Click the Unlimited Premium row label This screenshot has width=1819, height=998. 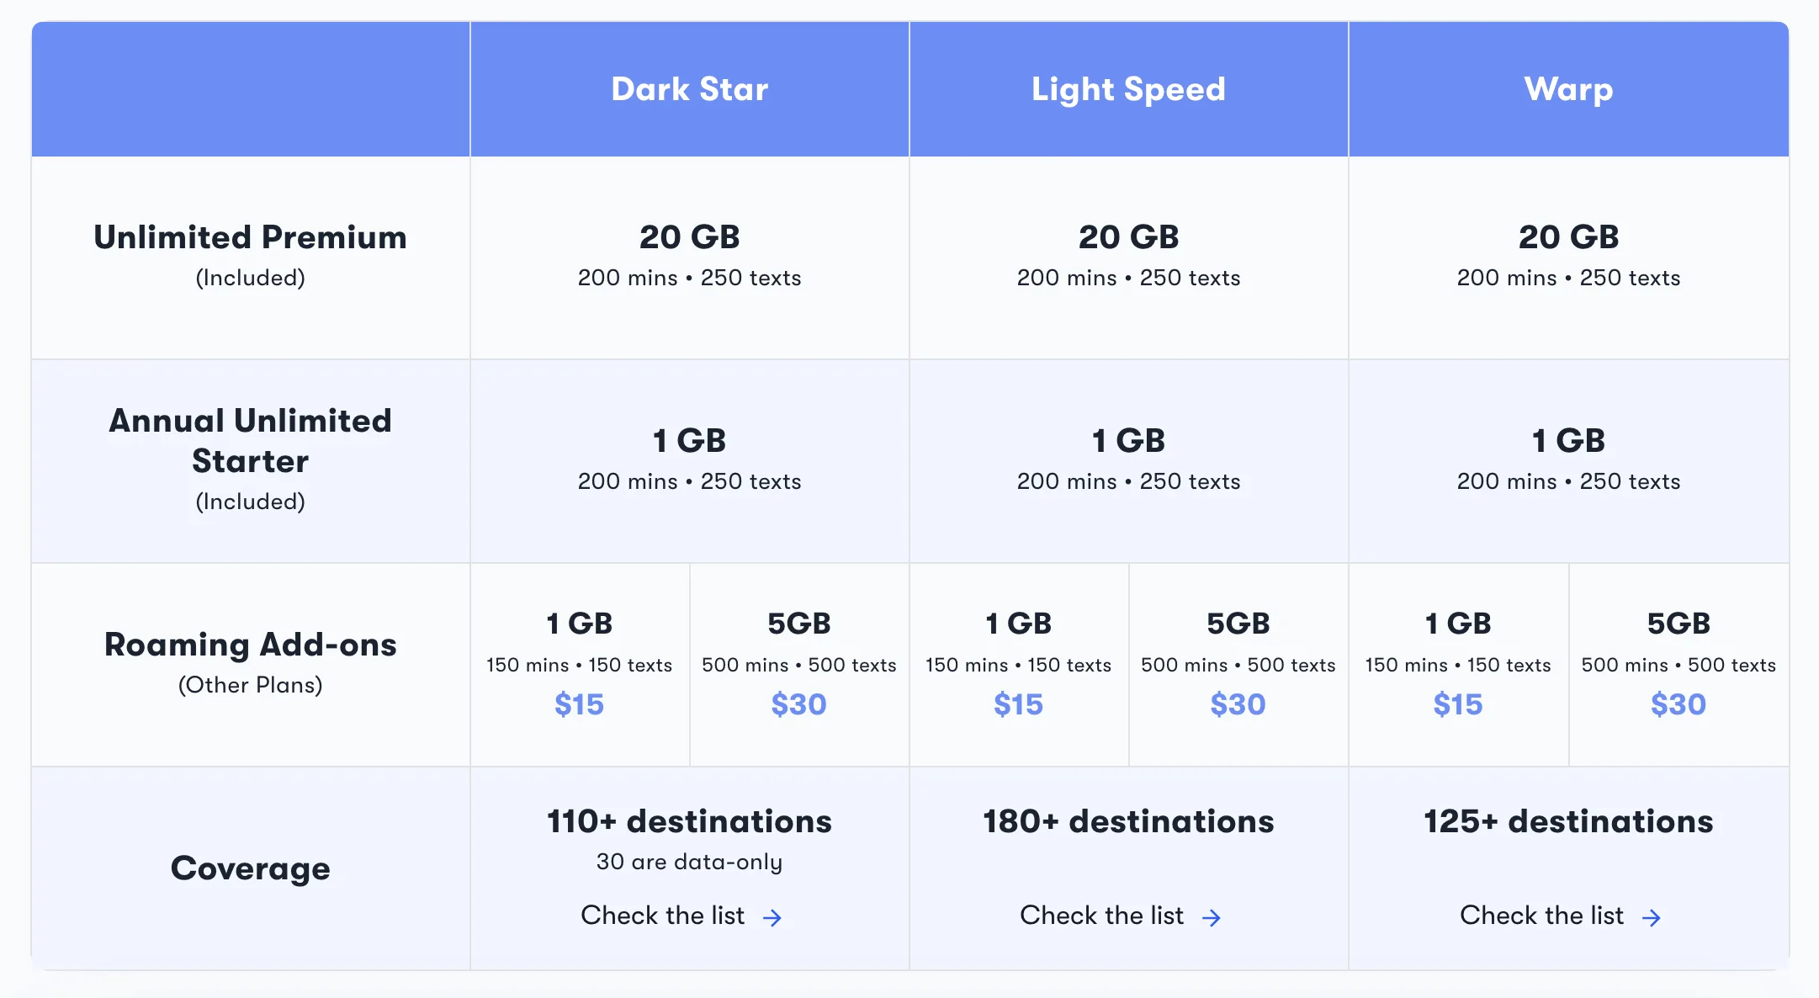pos(250,237)
